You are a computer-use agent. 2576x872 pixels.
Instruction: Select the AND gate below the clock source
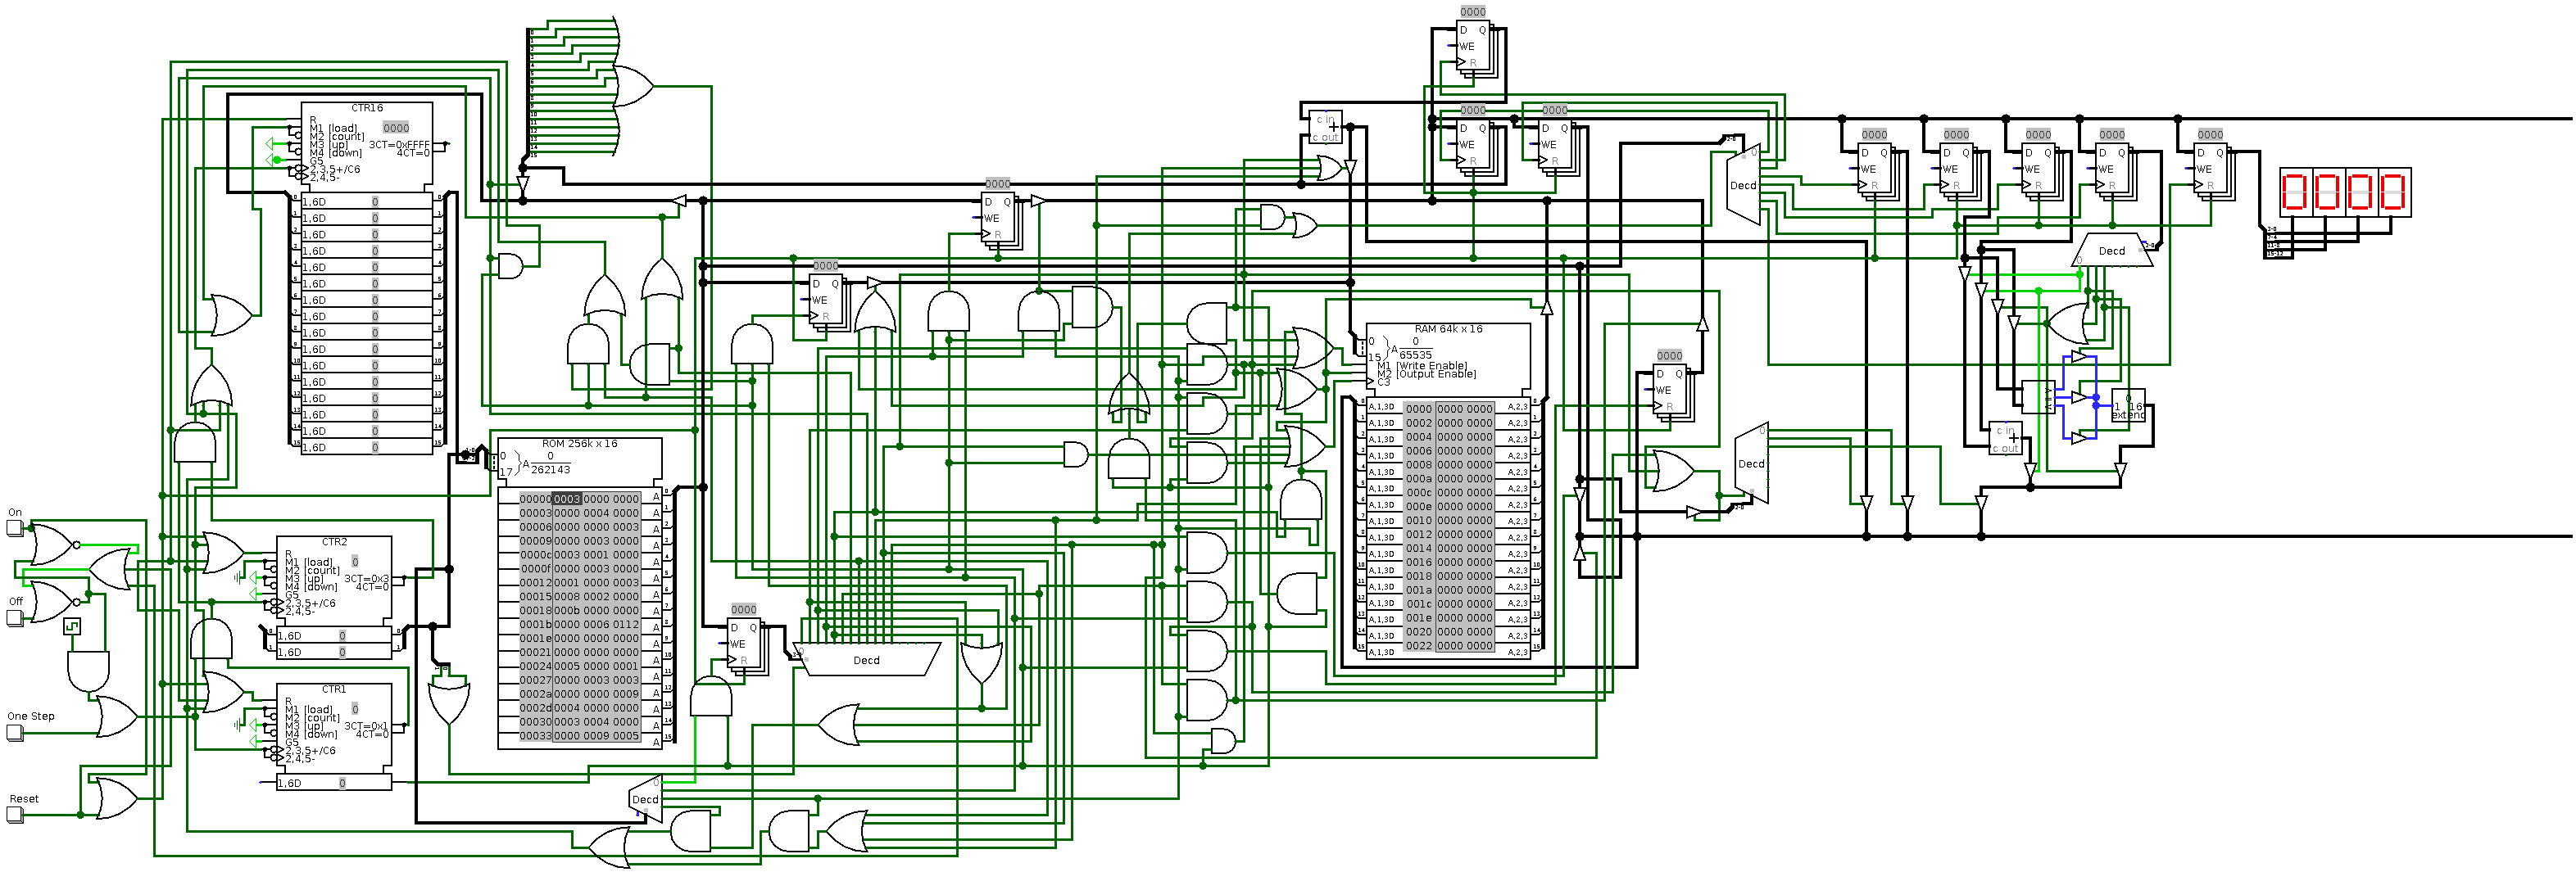[88, 671]
